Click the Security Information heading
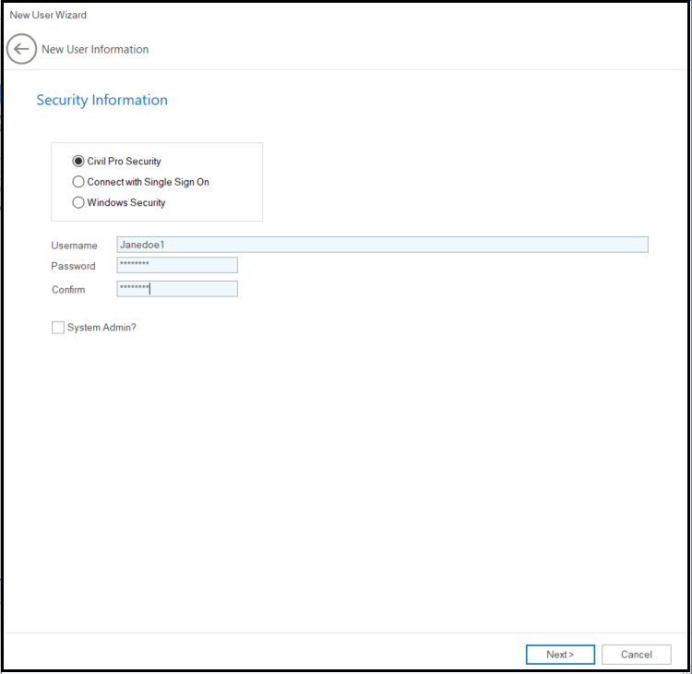This screenshot has height=674, width=692. pos(101,100)
